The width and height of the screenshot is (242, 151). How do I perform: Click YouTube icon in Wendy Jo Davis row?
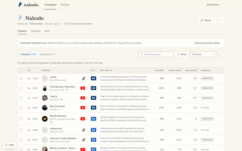click(83, 149)
